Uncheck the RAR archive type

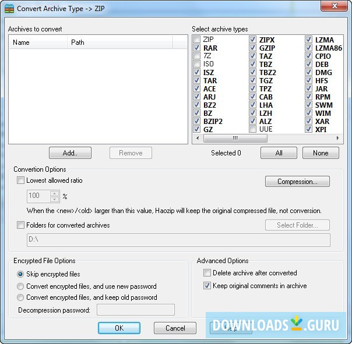[196, 48]
